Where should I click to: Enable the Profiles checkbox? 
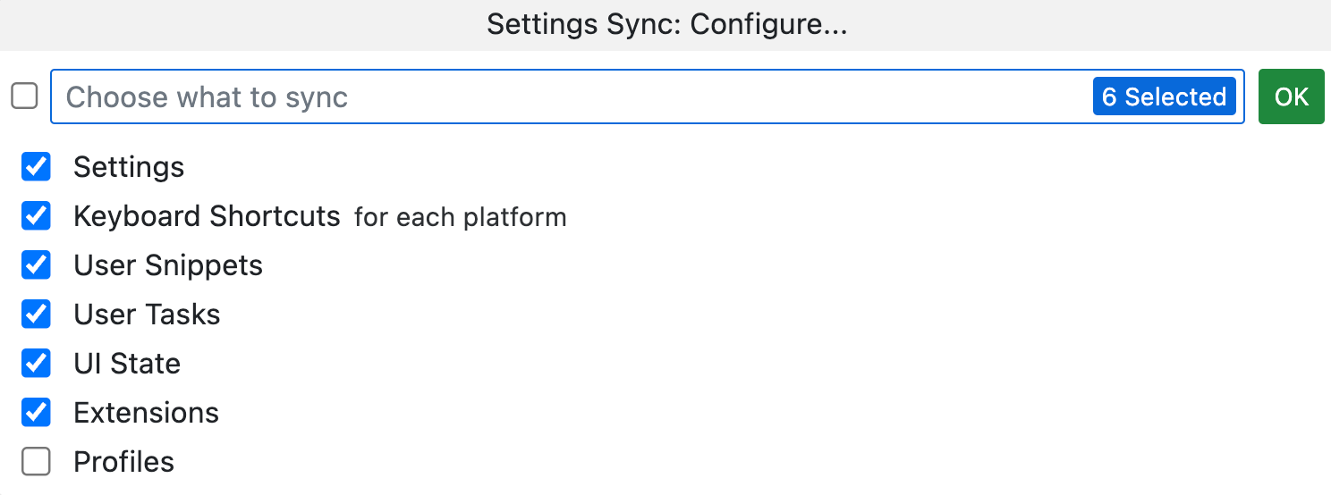(x=36, y=462)
